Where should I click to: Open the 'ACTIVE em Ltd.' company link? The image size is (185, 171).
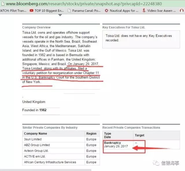tap(35, 156)
